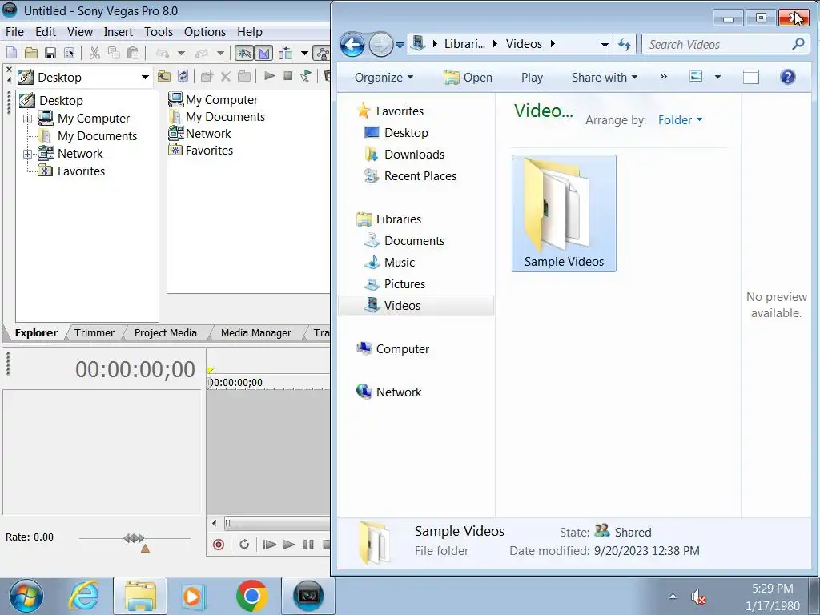Viewport: 820px width, 615px height.
Task: Toggle Enable Snapping button
Action: pos(244,53)
